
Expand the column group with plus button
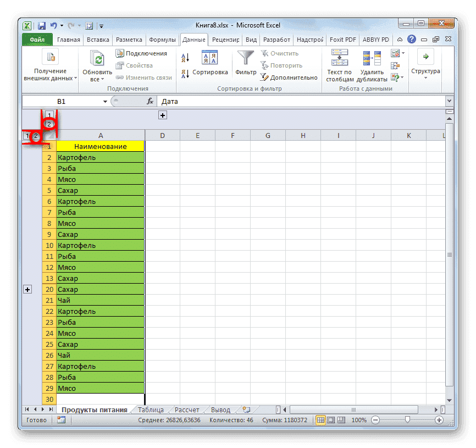pyautogui.click(x=162, y=115)
